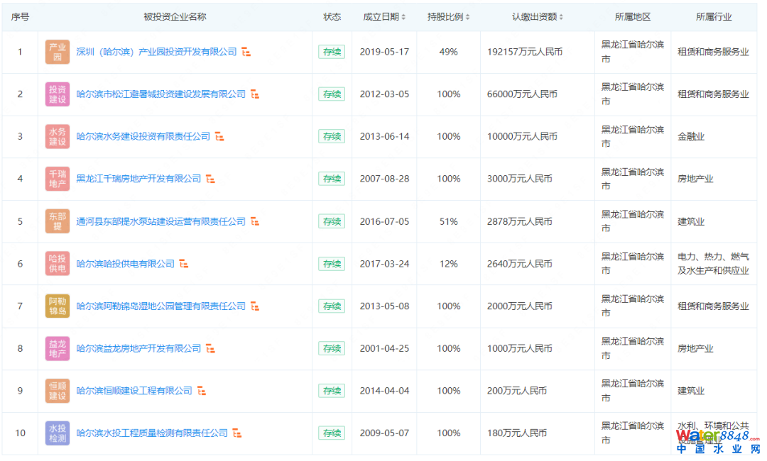Click the 水投检测 logo badge
The height and width of the screenshot is (461, 767).
[58, 433]
